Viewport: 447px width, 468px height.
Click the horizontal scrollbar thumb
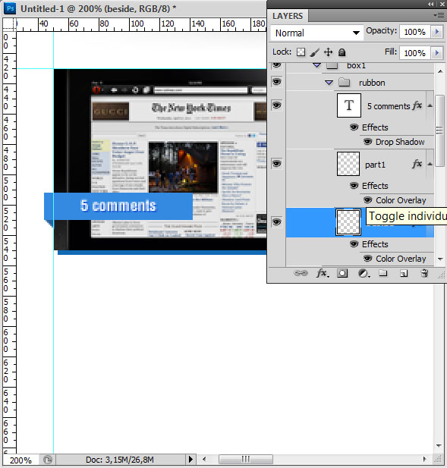click(x=245, y=460)
